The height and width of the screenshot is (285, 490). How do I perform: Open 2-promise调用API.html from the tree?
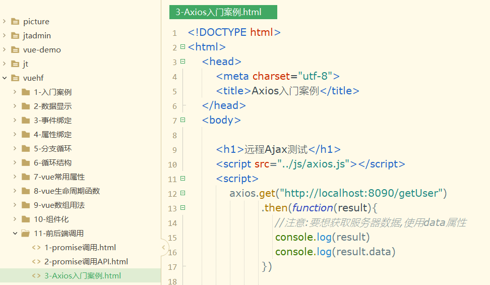(x=86, y=261)
